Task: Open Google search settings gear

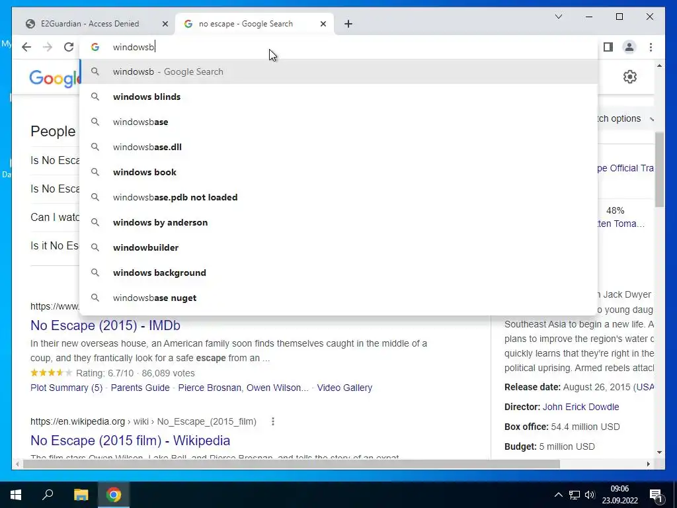Action: click(630, 77)
